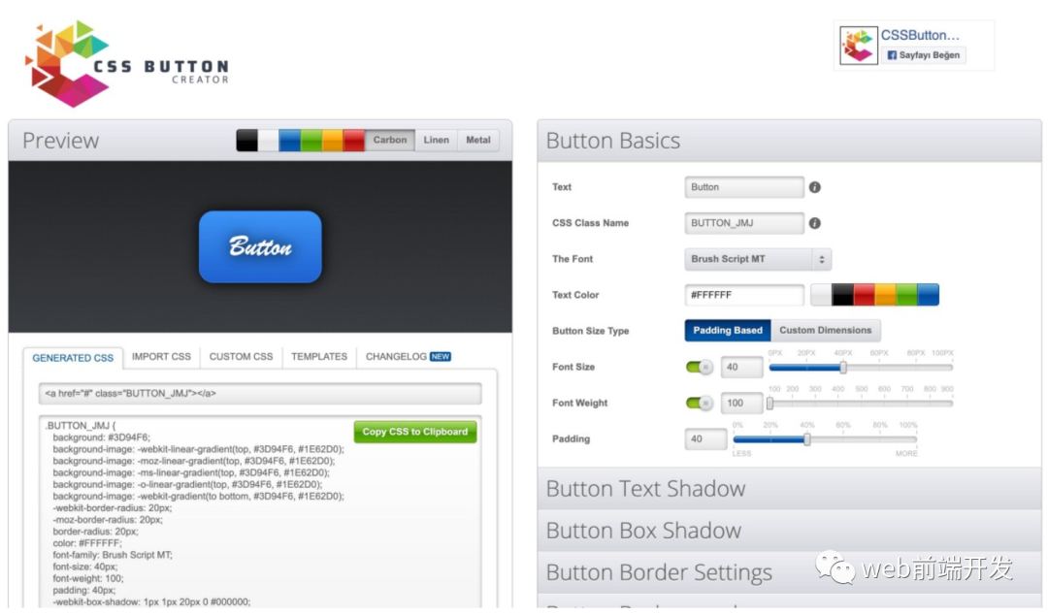Screen dimensions: 1048x615
Task: Toggle the Font Size switch
Action: (699, 367)
